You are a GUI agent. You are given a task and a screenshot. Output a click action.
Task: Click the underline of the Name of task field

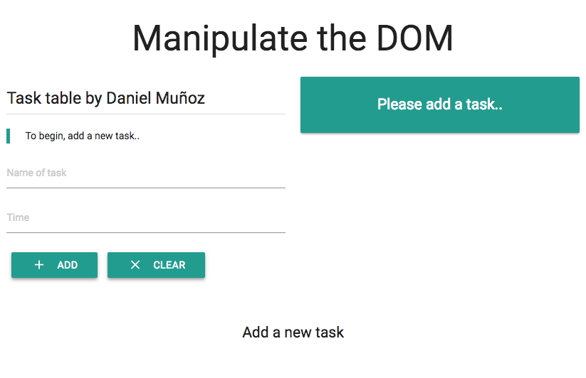click(146, 188)
